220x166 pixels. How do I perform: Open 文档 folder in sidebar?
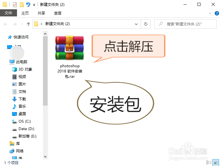[22, 92]
